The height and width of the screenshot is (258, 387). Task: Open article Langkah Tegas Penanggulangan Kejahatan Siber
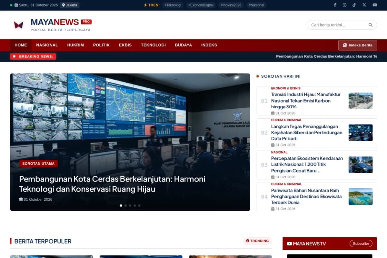[x=307, y=133]
